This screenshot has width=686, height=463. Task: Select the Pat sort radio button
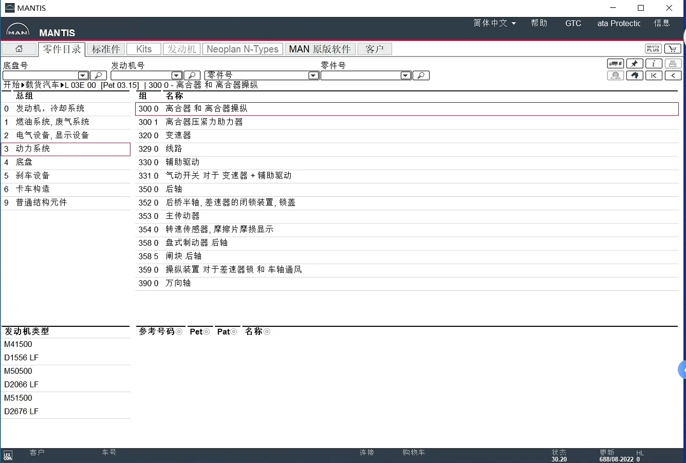234,332
